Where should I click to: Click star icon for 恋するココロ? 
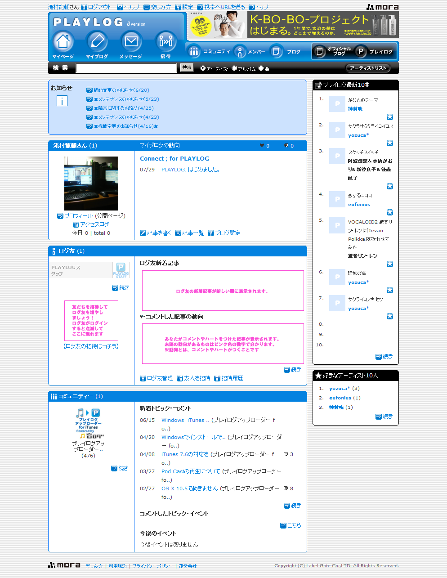390,212
